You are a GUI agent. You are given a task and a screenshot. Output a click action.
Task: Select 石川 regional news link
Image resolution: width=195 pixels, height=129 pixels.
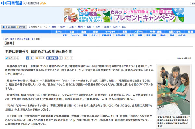click(x=115, y=27)
